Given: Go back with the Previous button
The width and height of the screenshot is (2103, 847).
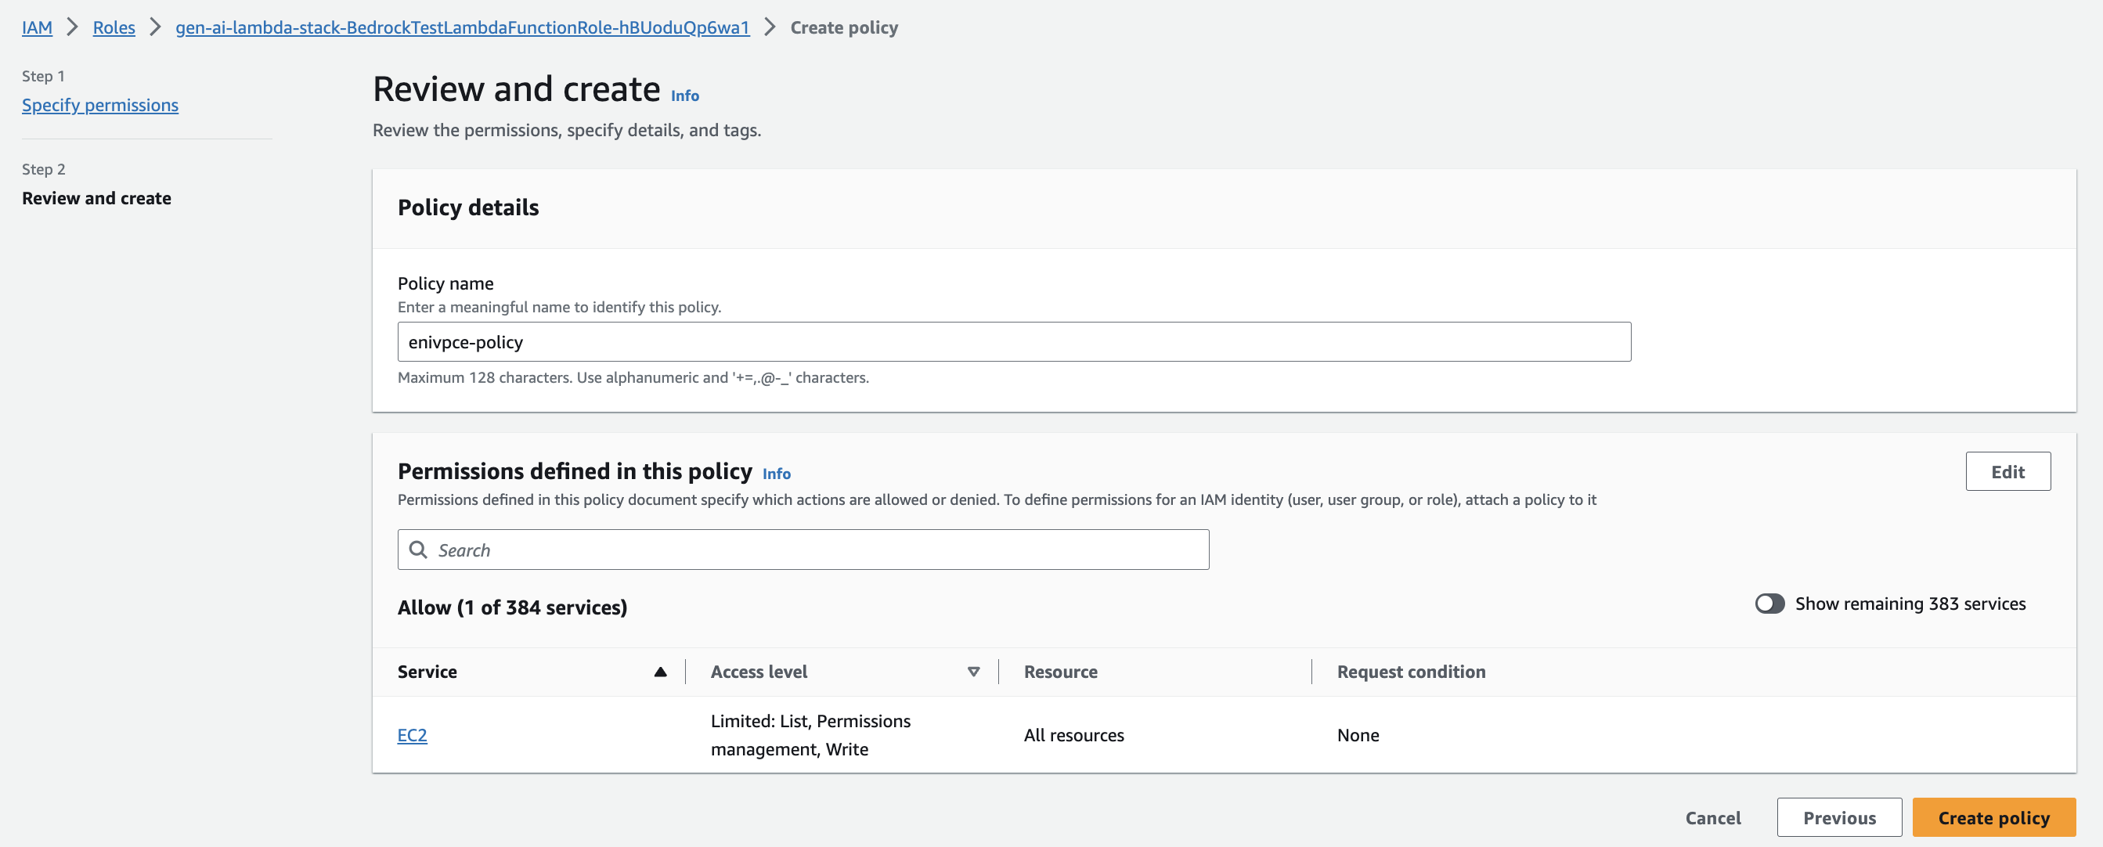Looking at the screenshot, I should 1838,816.
